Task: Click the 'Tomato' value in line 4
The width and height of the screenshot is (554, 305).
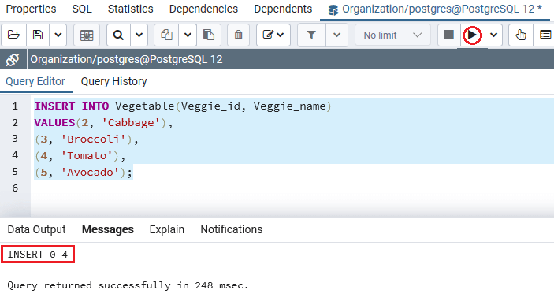Action: point(87,156)
